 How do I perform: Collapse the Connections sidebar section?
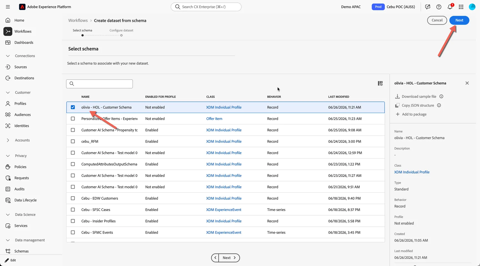[8, 56]
